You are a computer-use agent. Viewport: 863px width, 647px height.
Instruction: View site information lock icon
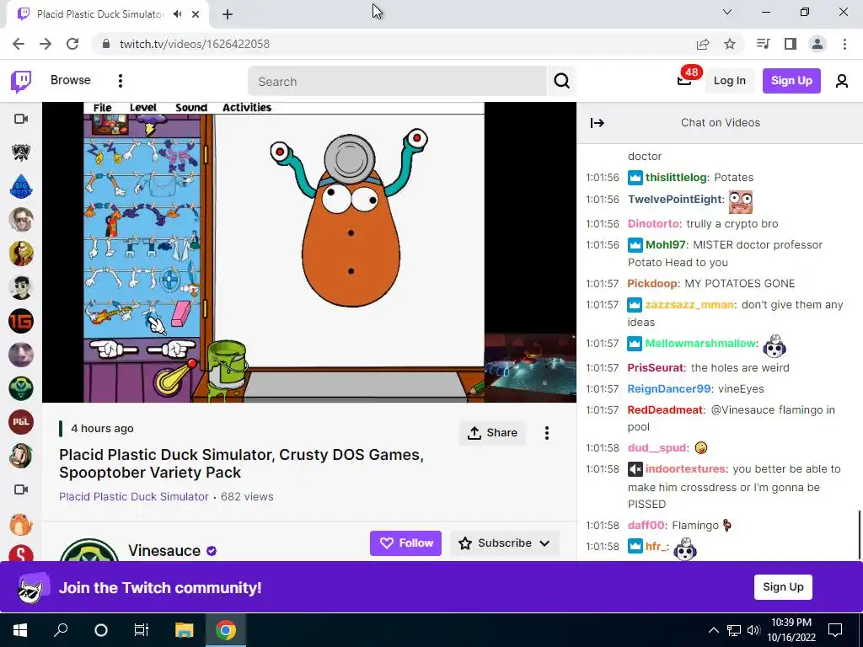(106, 44)
